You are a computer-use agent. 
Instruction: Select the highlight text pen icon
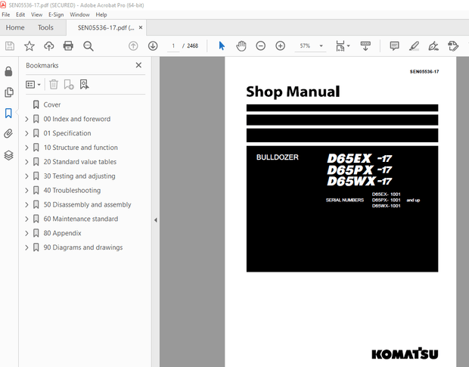(x=414, y=45)
